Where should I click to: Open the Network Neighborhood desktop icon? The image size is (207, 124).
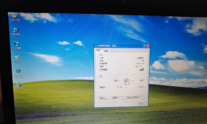point(16,45)
